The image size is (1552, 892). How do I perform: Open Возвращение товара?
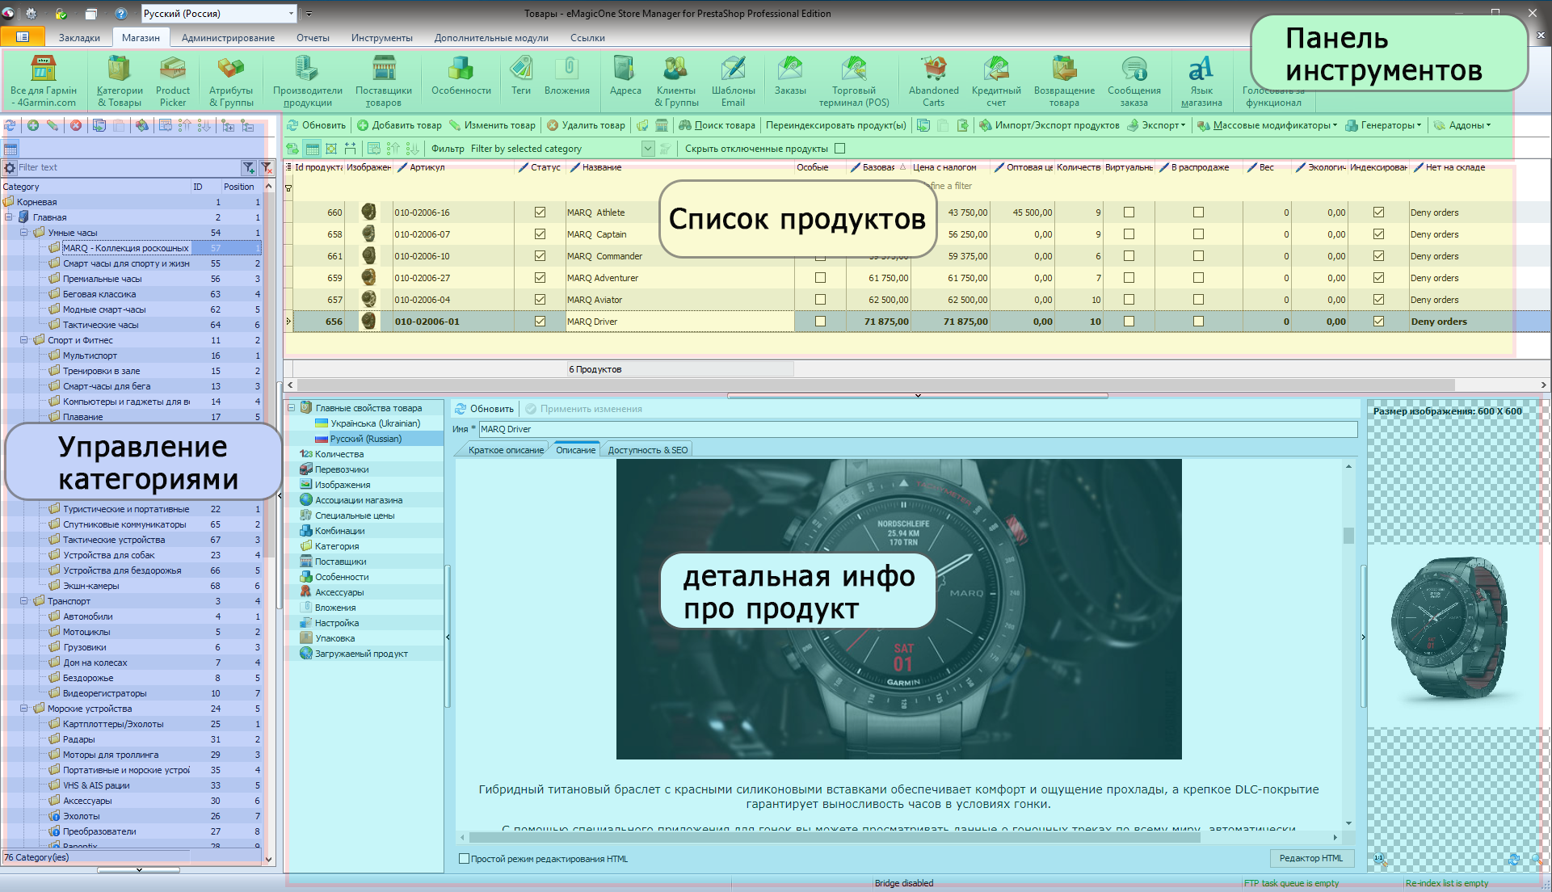[x=1064, y=81]
